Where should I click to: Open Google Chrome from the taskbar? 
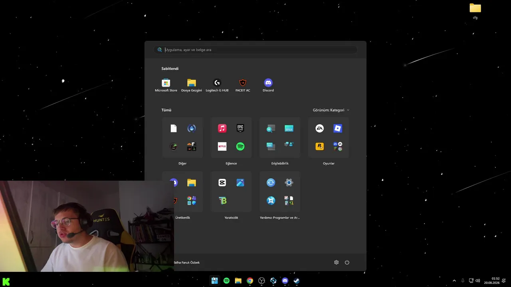coord(250,281)
